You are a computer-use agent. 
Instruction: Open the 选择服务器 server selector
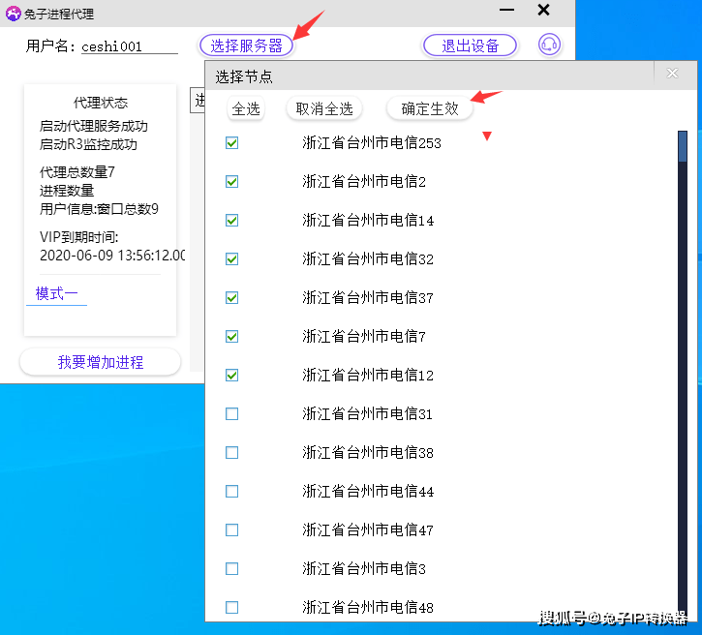click(x=246, y=45)
